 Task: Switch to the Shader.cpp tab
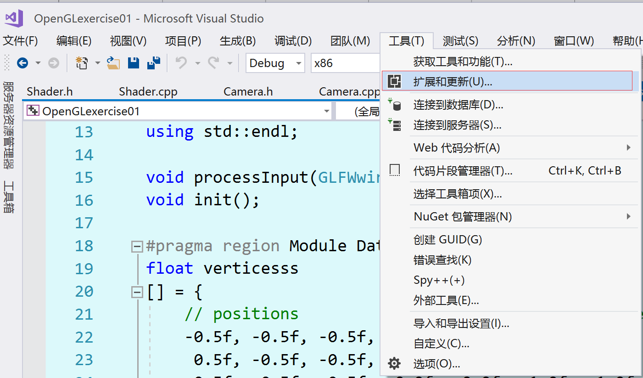click(148, 91)
